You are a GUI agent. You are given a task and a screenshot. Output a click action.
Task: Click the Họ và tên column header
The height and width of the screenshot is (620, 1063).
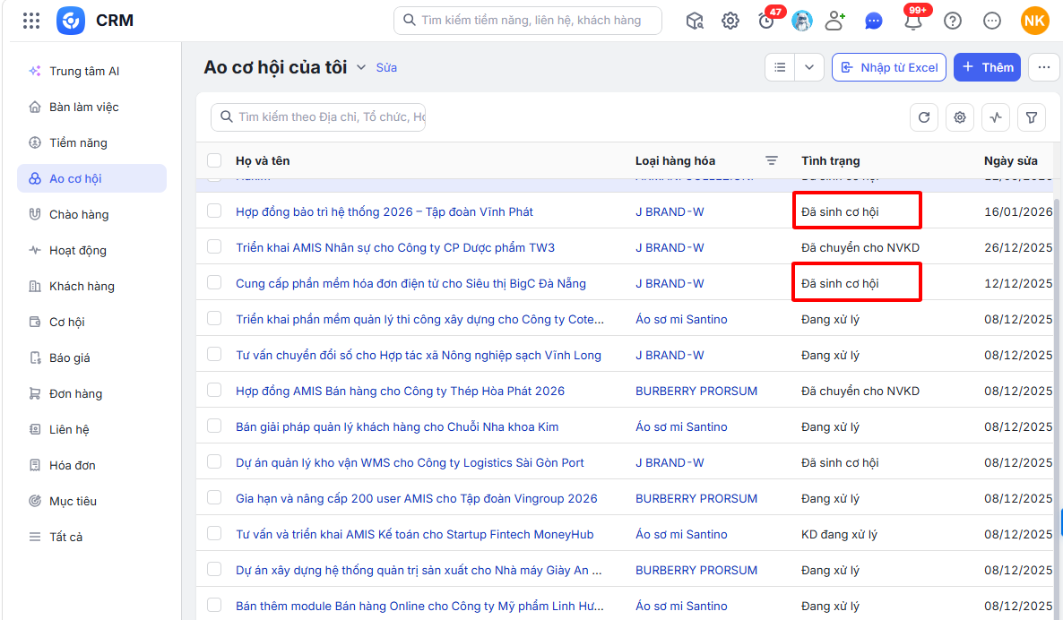(x=263, y=160)
